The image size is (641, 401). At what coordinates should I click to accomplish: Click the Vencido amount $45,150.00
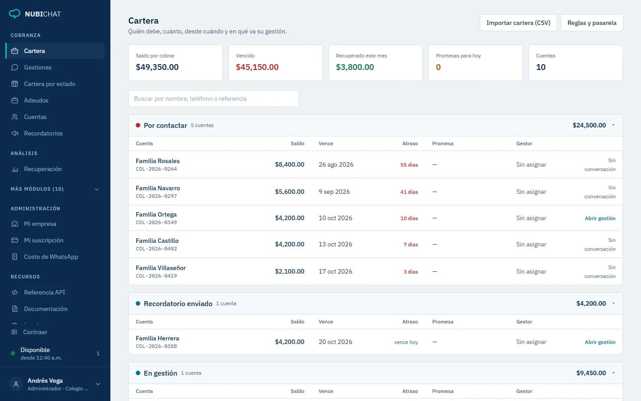point(257,67)
